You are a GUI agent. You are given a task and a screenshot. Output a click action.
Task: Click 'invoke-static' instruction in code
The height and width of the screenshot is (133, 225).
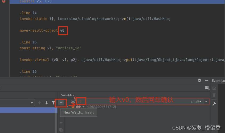coord(34,19)
